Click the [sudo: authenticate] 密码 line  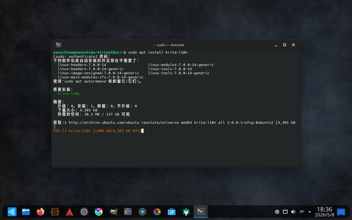(x=82, y=57)
